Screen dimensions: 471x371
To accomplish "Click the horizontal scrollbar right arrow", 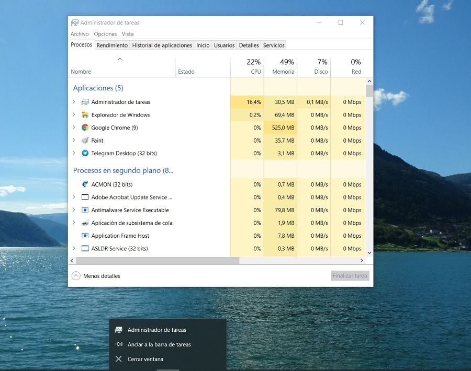I will pyautogui.click(x=361, y=260).
